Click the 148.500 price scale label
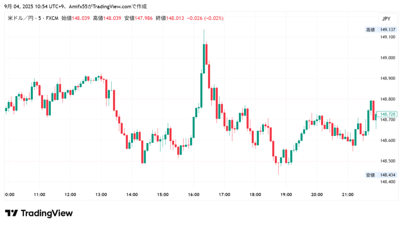Screen dimensions: 403x226 [x=387, y=161]
